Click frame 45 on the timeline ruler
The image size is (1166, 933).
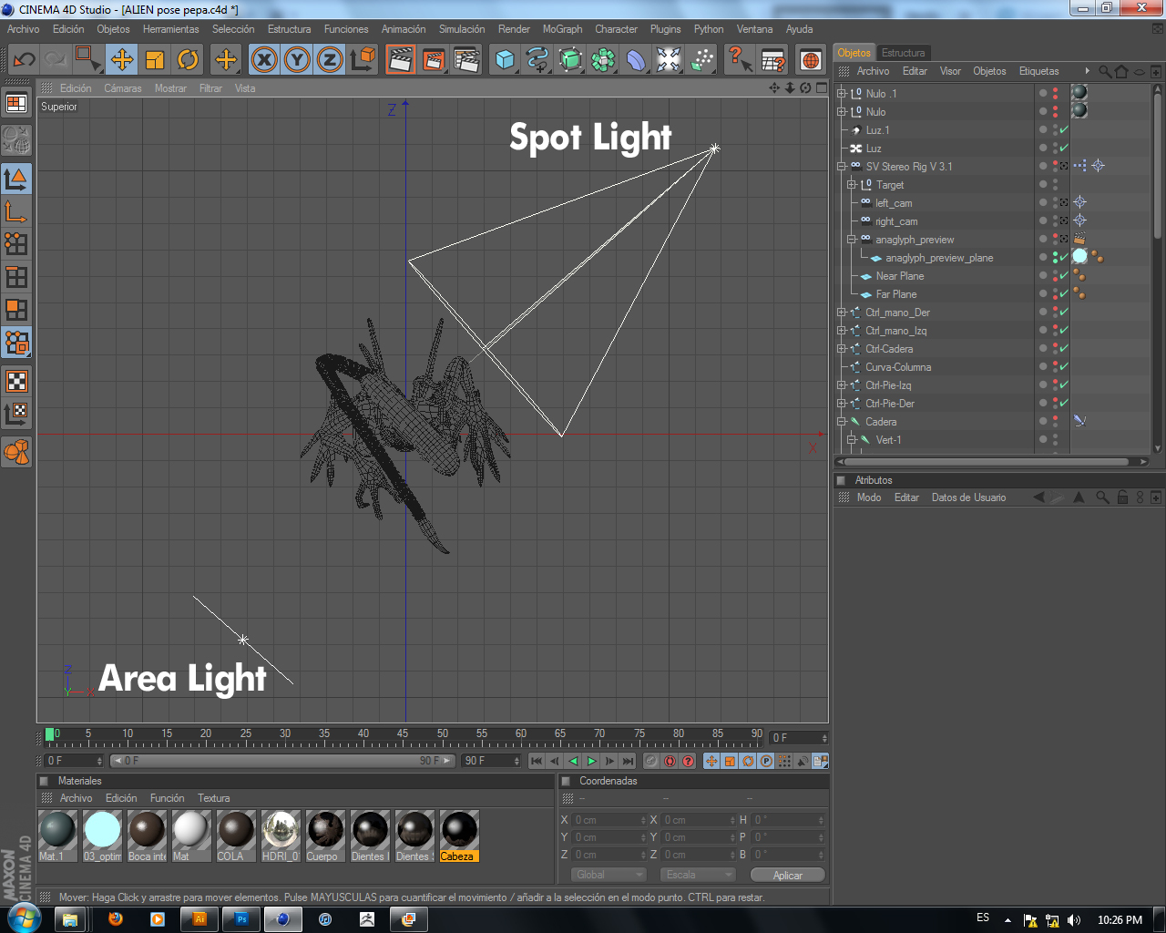tap(404, 735)
